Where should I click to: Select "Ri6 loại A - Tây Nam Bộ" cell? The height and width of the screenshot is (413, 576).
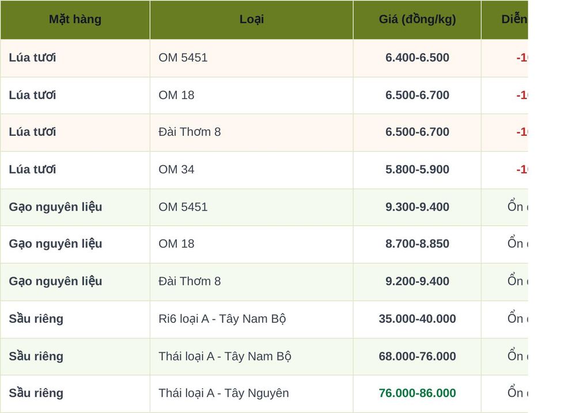click(252, 319)
